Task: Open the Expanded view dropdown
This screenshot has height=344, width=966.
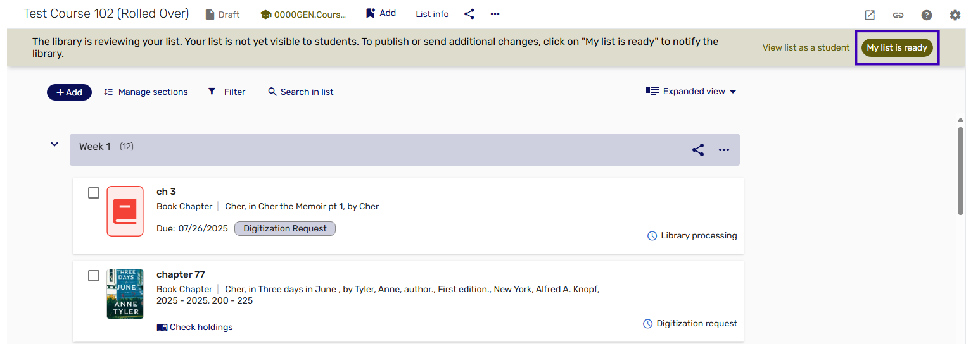Action: (691, 91)
